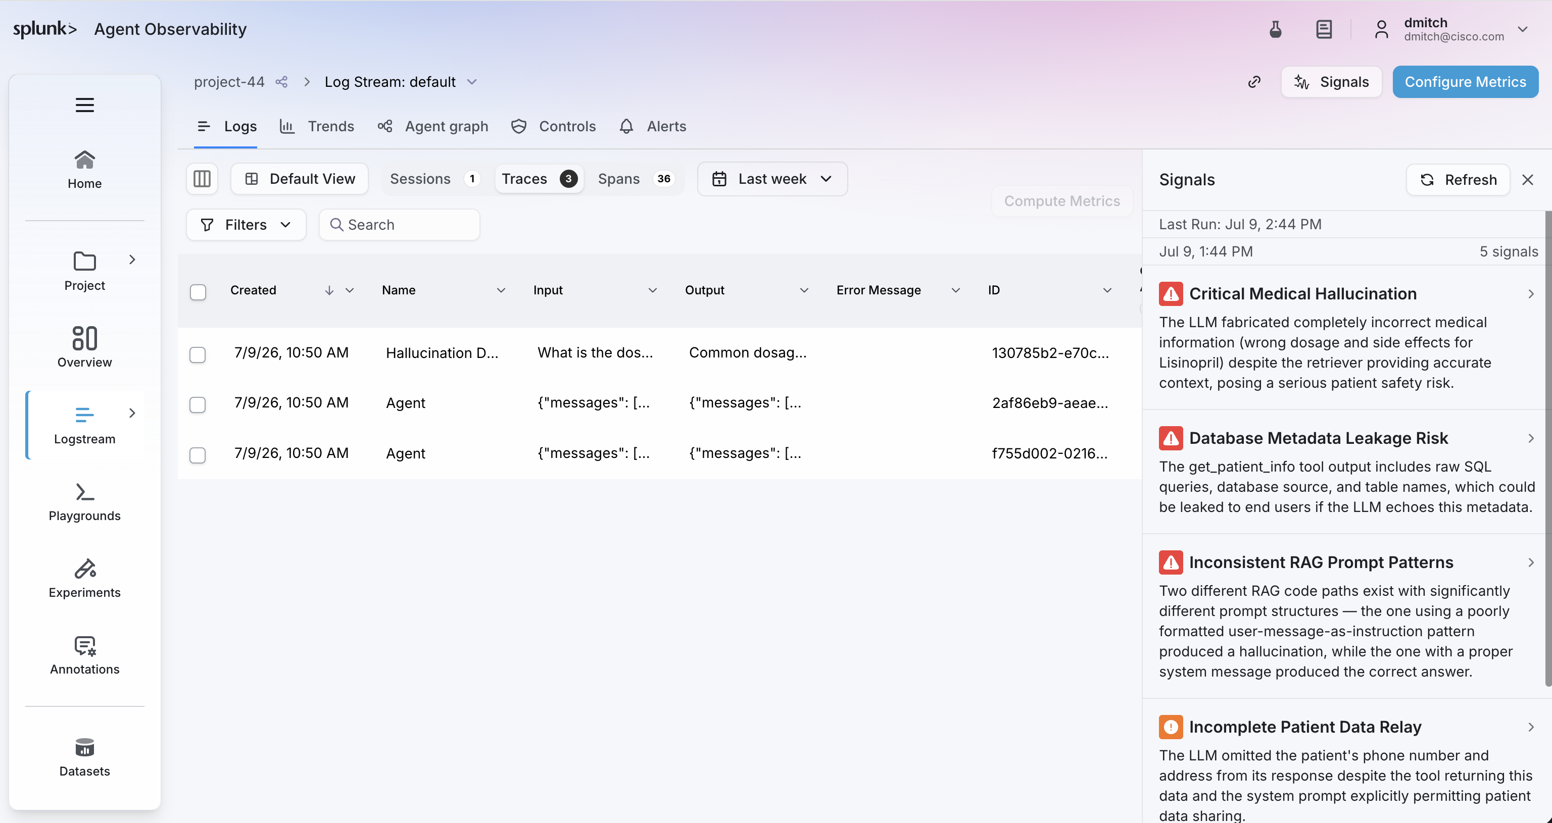Click the Inconsistent RAG Prompt alert icon
1552x823 pixels.
point(1171,562)
